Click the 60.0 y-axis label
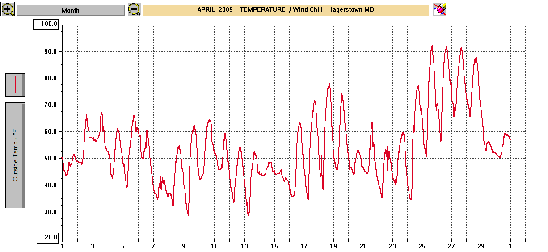Viewport: 548px width, 252px height. coord(50,132)
